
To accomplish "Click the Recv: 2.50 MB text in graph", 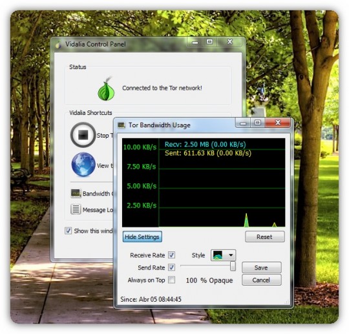I will [x=206, y=145].
